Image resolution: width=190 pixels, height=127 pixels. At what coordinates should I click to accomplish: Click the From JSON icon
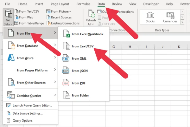click(x=66, y=70)
